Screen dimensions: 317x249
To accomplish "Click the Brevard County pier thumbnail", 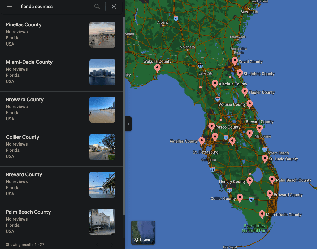I will [102, 185].
